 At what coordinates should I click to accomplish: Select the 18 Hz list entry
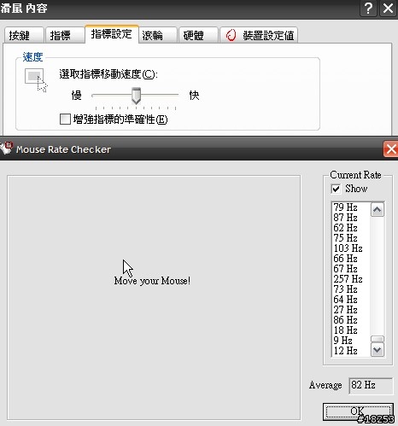click(x=351, y=330)
